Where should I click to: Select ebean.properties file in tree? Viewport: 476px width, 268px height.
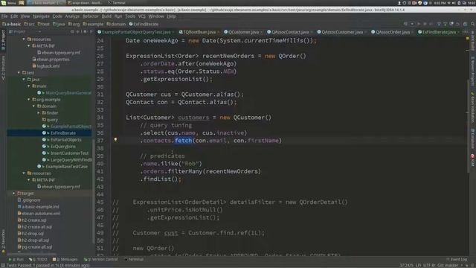[51, 60]
